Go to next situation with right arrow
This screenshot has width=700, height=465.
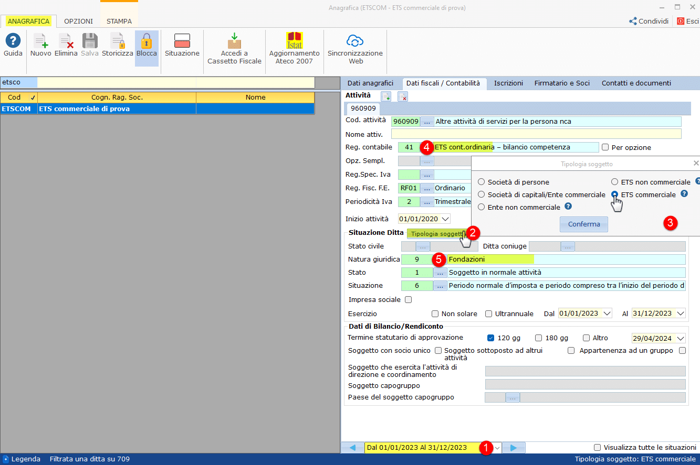[x=514, y=448]
